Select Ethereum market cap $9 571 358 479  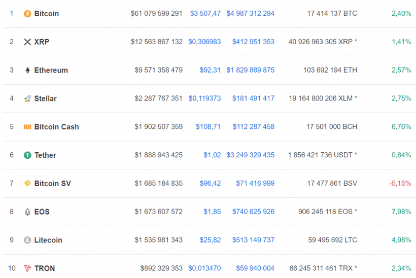pos(158,71)
